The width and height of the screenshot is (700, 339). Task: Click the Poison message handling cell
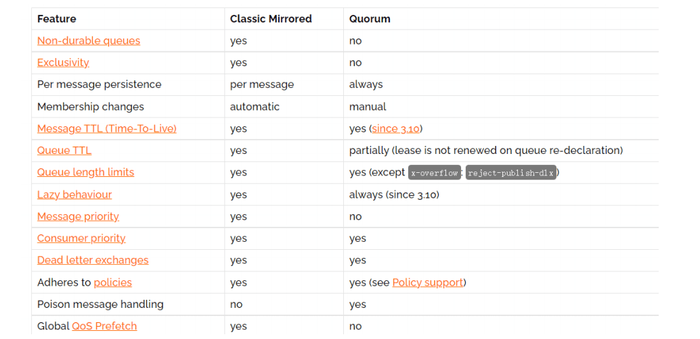pos(128,305)
